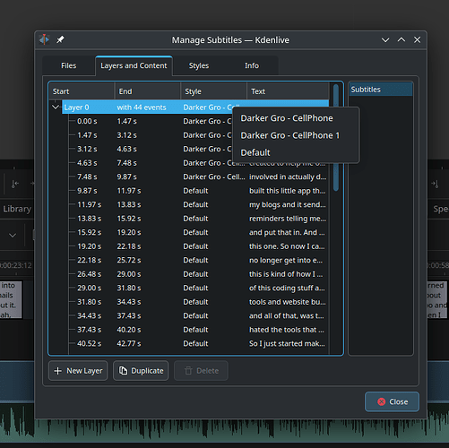Image resolution: width=449 pixels, height=448 pixels.
Task: Collapse the Layer 0 tree expander
Action: coord(56,107)
